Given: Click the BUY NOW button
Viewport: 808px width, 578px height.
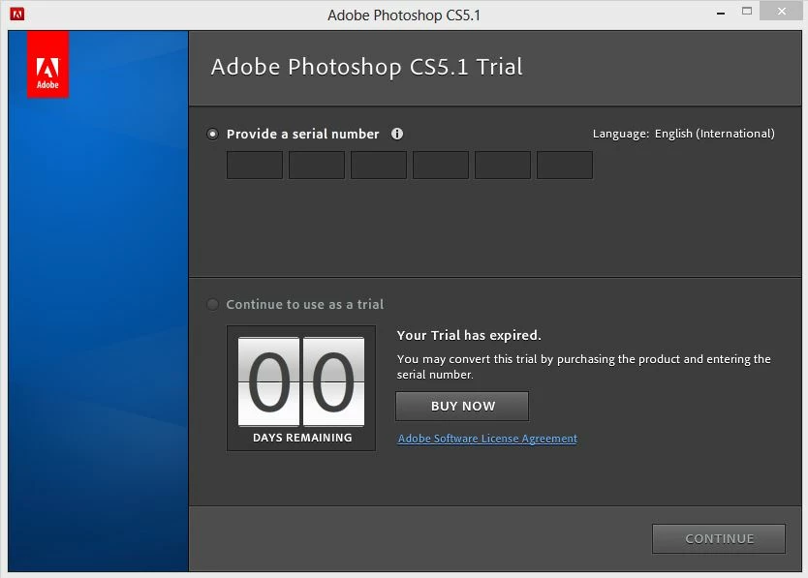Looking at the screenshot, I should pyautogui.click(x=462, y=406).
